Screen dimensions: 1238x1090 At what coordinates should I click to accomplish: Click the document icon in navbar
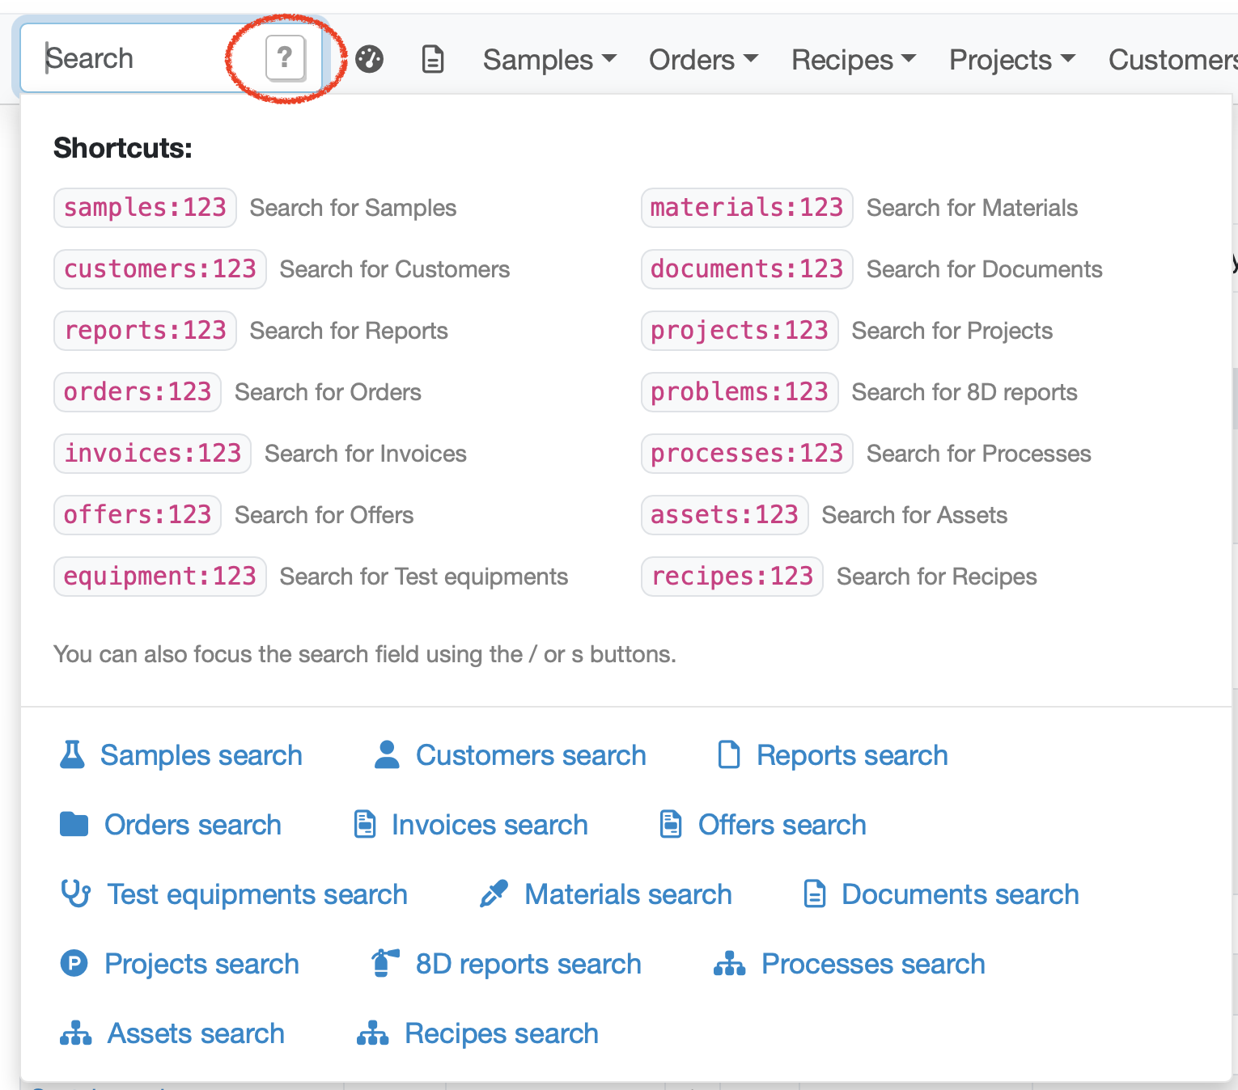[x=433, y=59]
